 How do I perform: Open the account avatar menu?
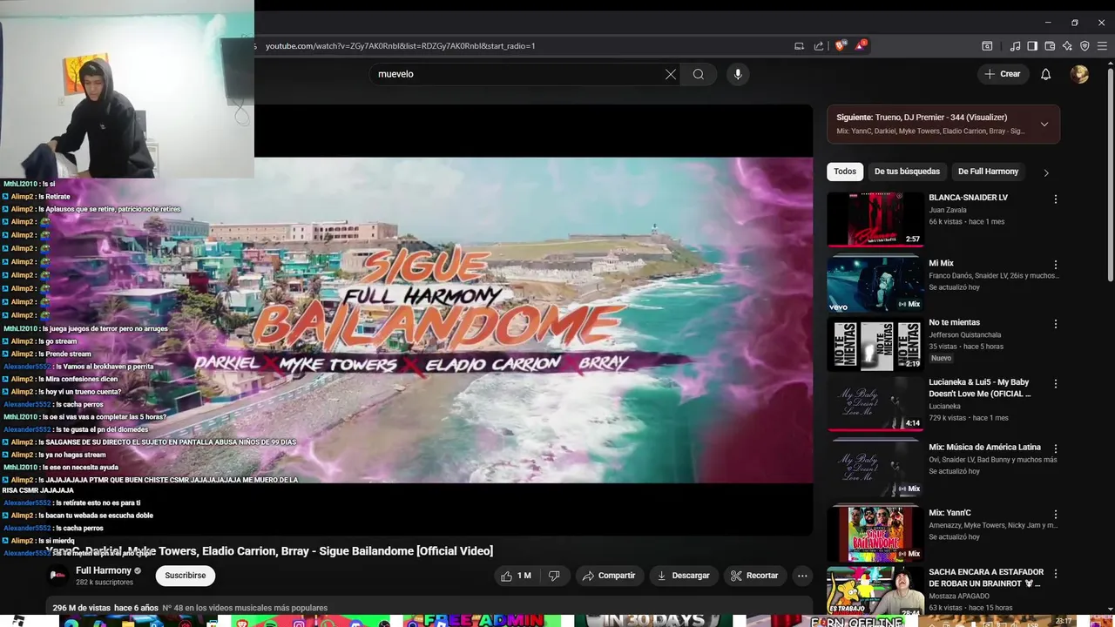pos(1079,74)
